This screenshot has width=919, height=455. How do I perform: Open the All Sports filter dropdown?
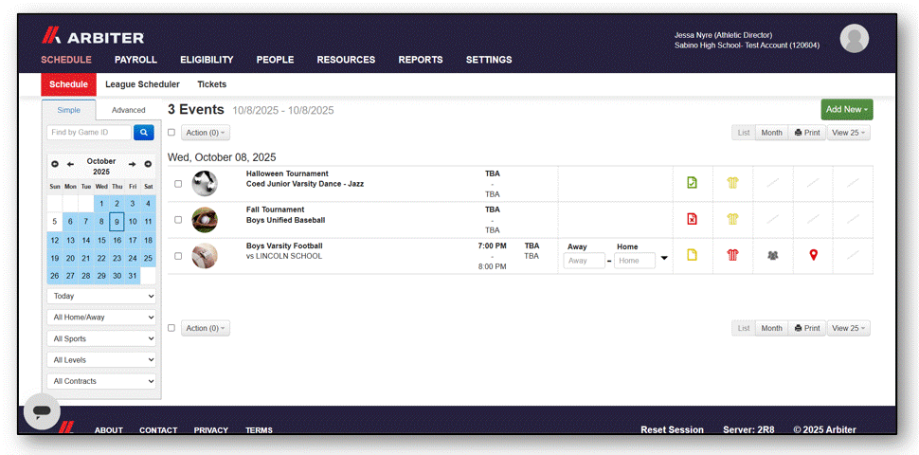coord(101,339)
